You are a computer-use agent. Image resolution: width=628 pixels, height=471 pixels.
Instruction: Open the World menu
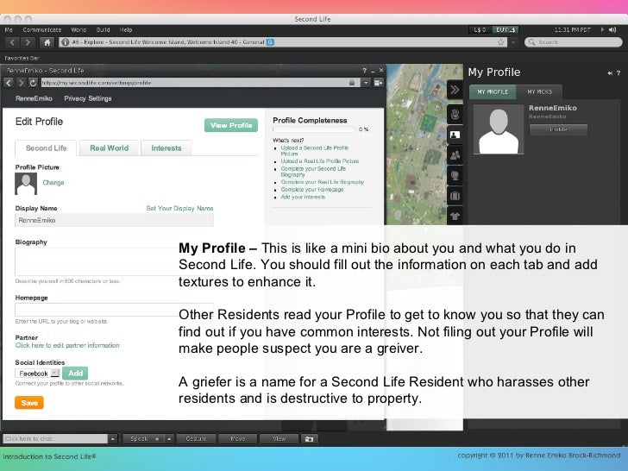78,29
